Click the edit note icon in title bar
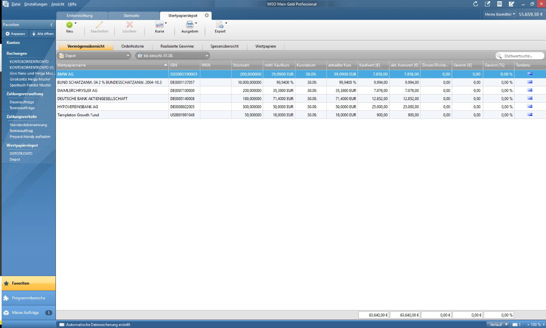The height and width of the screenshot is (328, 546). click(x=511, y=4)
